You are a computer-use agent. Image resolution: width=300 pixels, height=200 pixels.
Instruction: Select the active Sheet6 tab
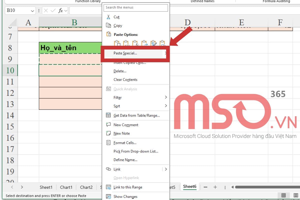[x=190, y=186]
